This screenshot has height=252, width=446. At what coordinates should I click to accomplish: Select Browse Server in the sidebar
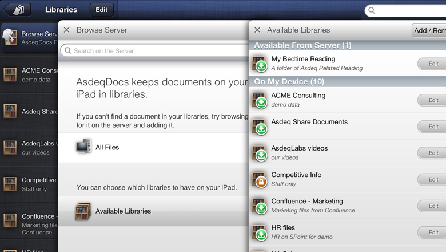[29, 38]
